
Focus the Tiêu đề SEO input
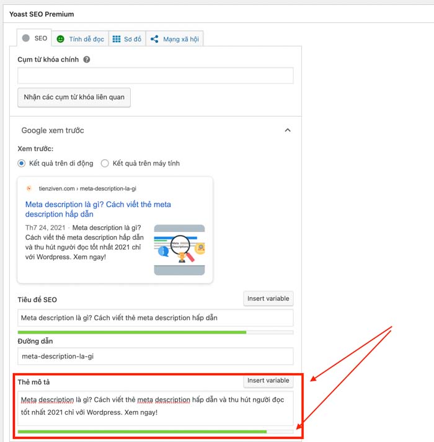click(156, 317)
